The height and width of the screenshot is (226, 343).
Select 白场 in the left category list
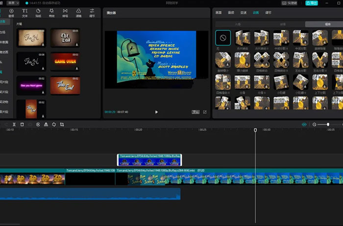tap(2, 32)
